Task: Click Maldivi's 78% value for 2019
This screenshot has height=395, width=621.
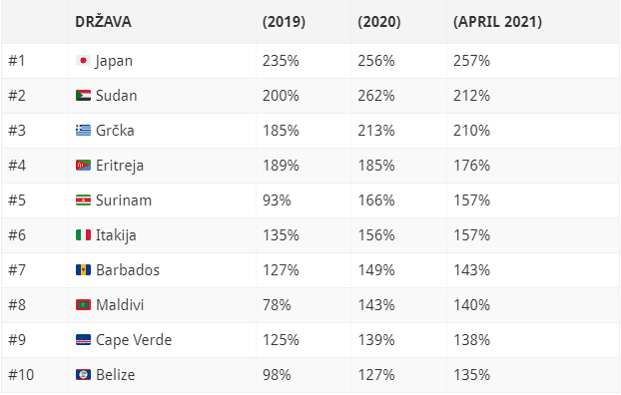Action: tap(277, 305)
